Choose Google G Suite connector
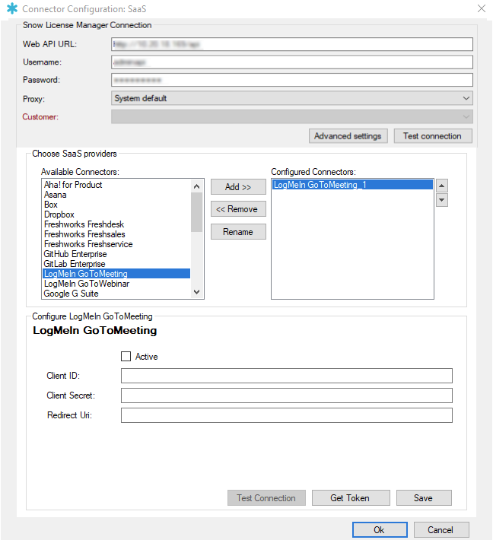 pos(71,294)
